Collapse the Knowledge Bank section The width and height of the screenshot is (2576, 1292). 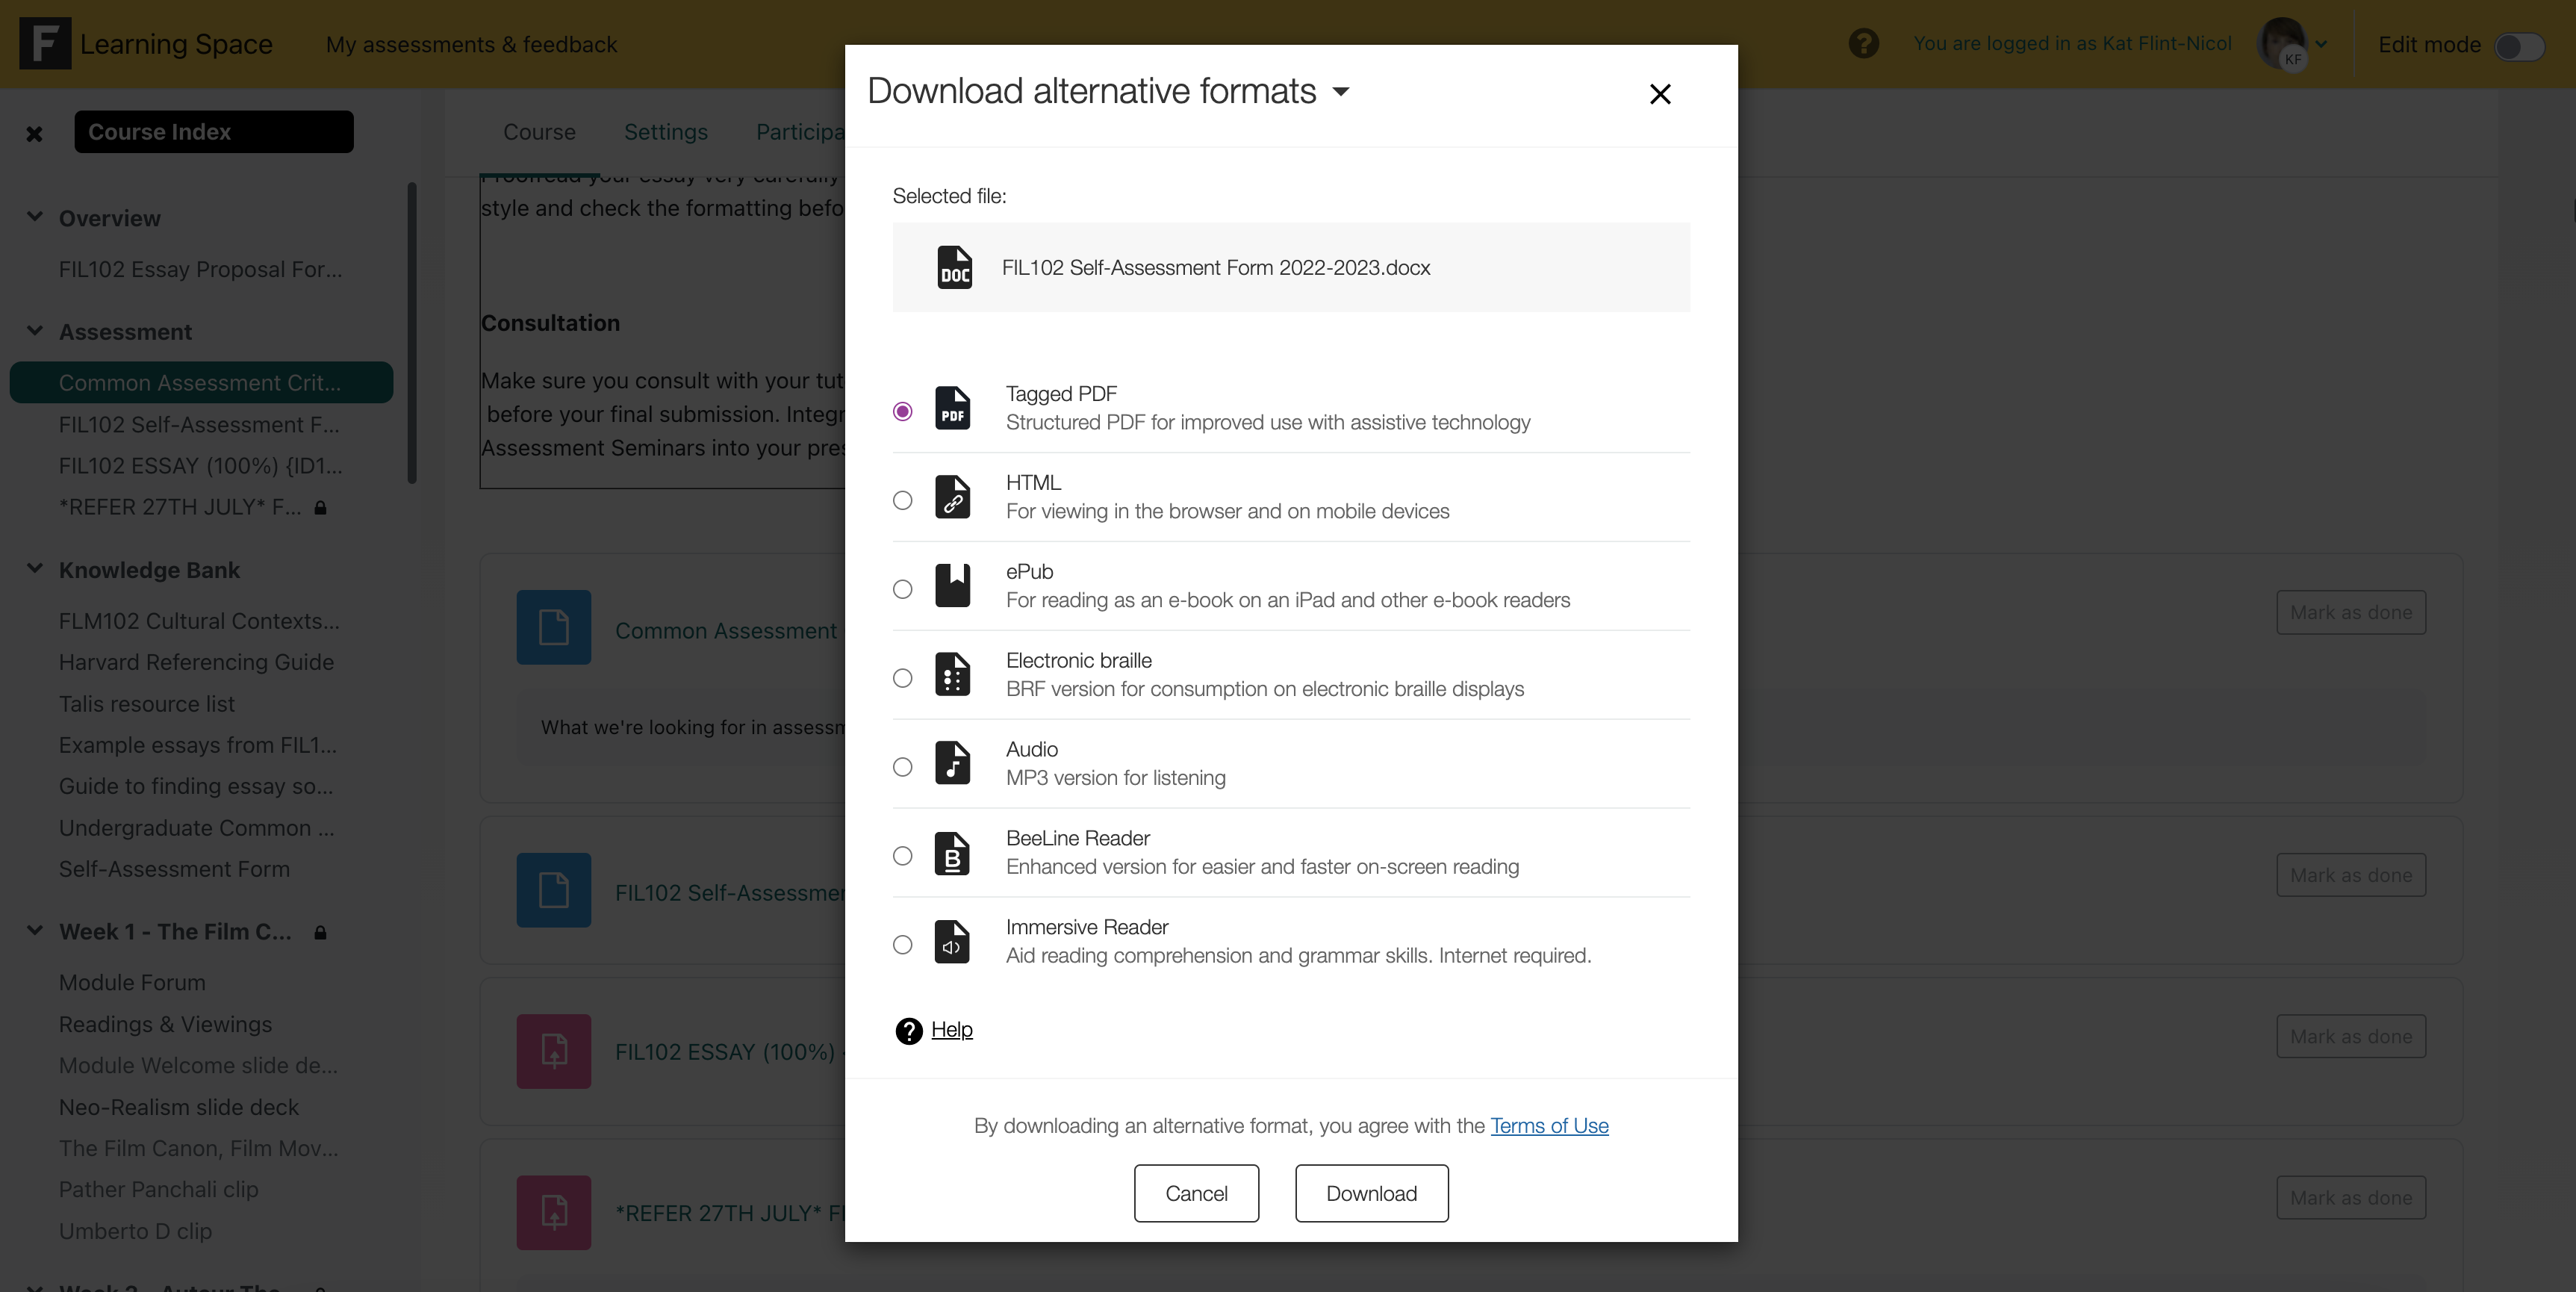click(x=35, y=569)
